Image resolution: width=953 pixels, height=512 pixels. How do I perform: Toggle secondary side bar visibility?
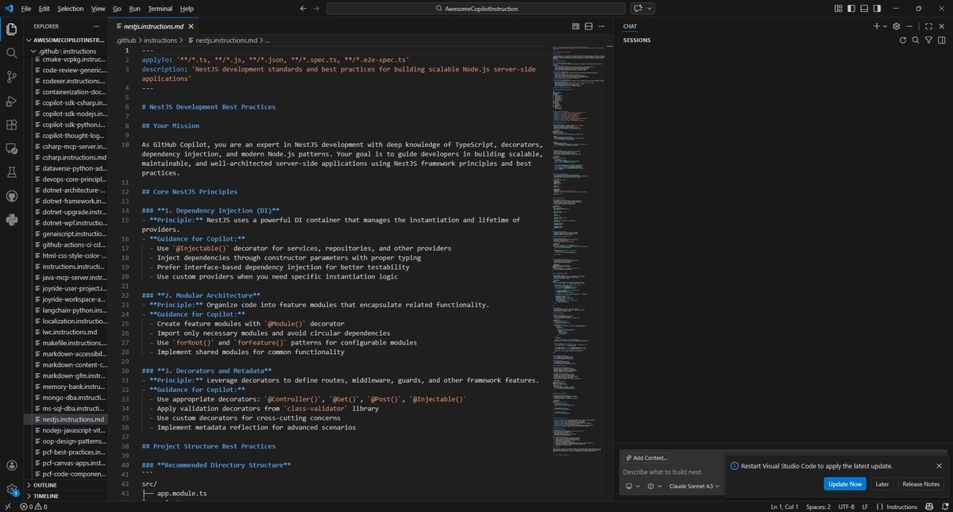tap(878, 9)
